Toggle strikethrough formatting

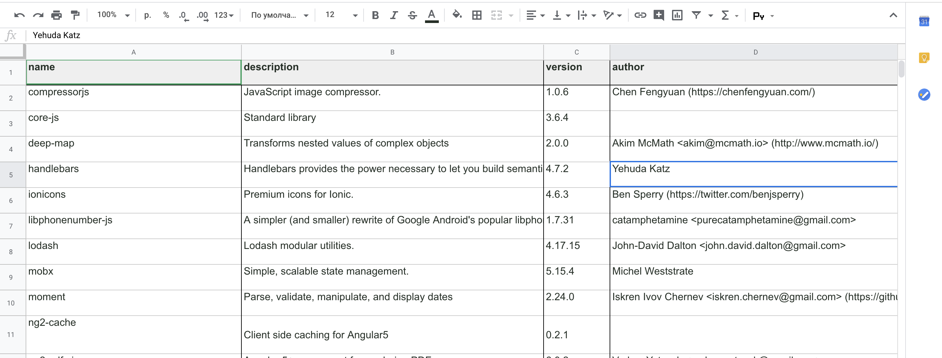pyautogui.click(x=412, y=15)
